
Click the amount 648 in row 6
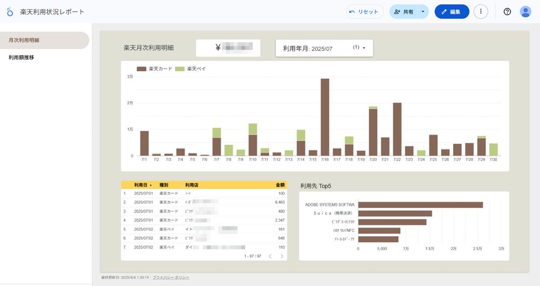(x=281, y=238)
